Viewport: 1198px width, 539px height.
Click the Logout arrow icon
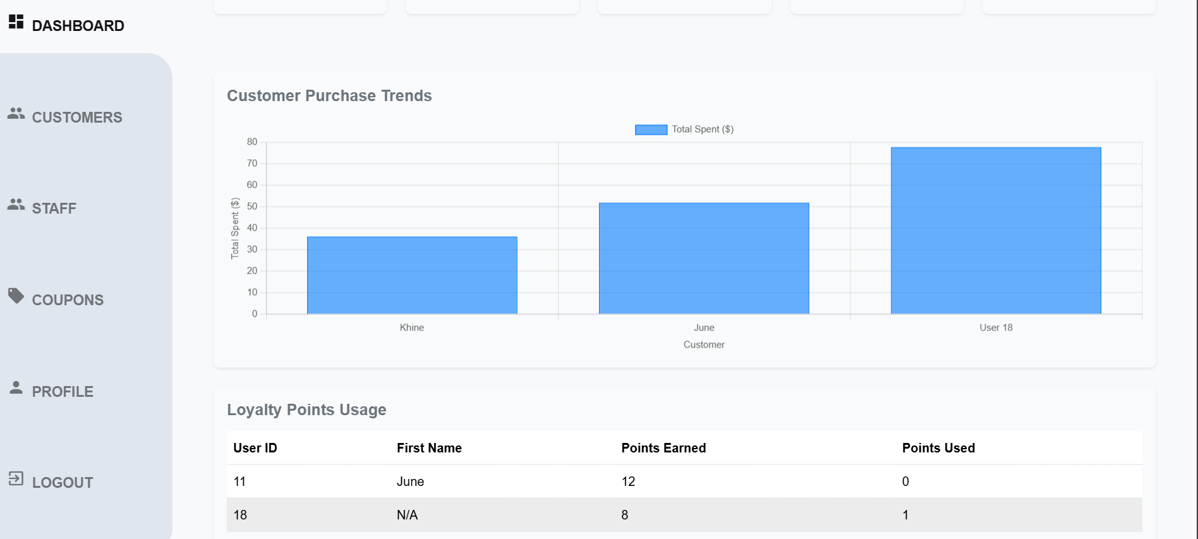click(x=16, y=479)
